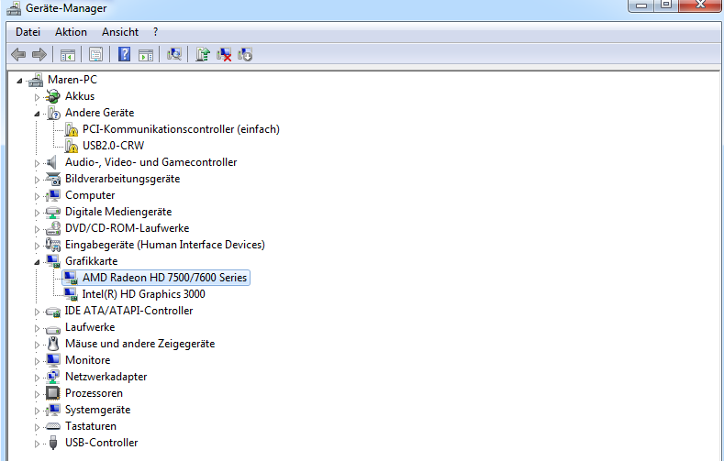Click the disable device down-arrow icon
724x461 pixels.
245,54
